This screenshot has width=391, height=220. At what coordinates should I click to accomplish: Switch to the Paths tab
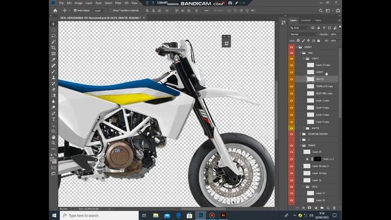point(318,20)
